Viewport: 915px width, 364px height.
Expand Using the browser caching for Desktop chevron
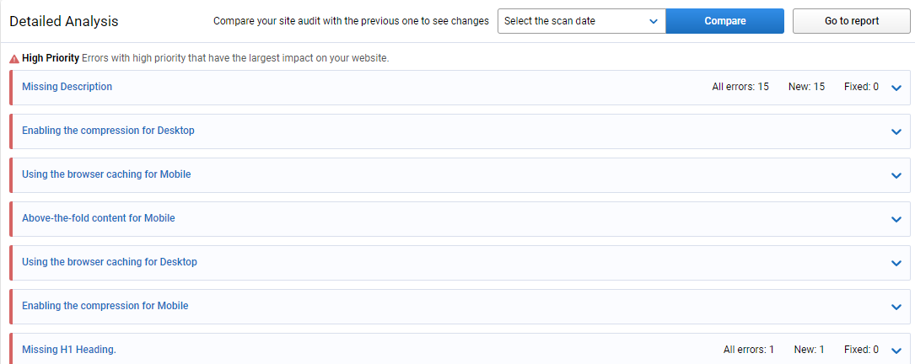pyautogui.click(x=897, y=263)
